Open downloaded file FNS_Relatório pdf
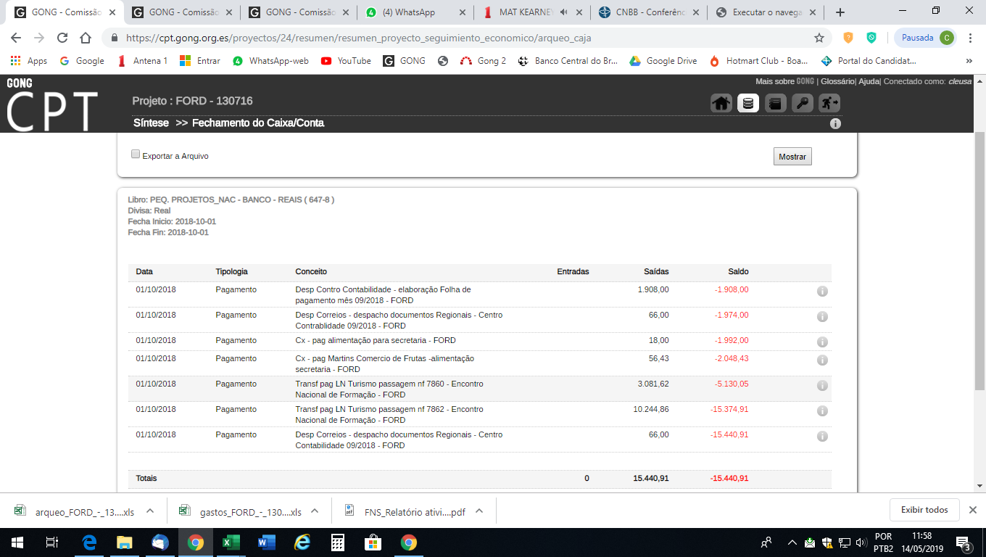The height and width of the screenshot is (557, 986). [x=406, y=511]
